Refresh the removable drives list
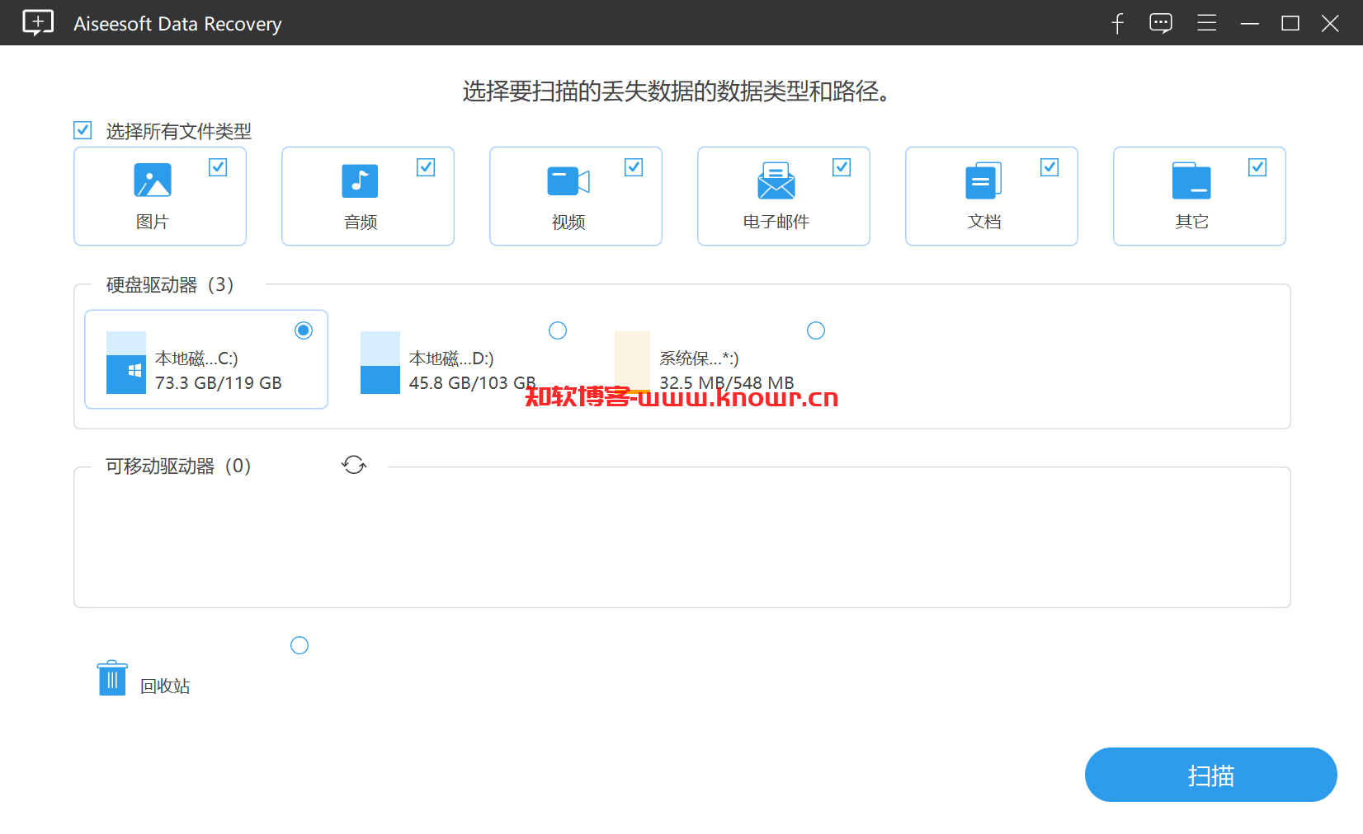 354,465
